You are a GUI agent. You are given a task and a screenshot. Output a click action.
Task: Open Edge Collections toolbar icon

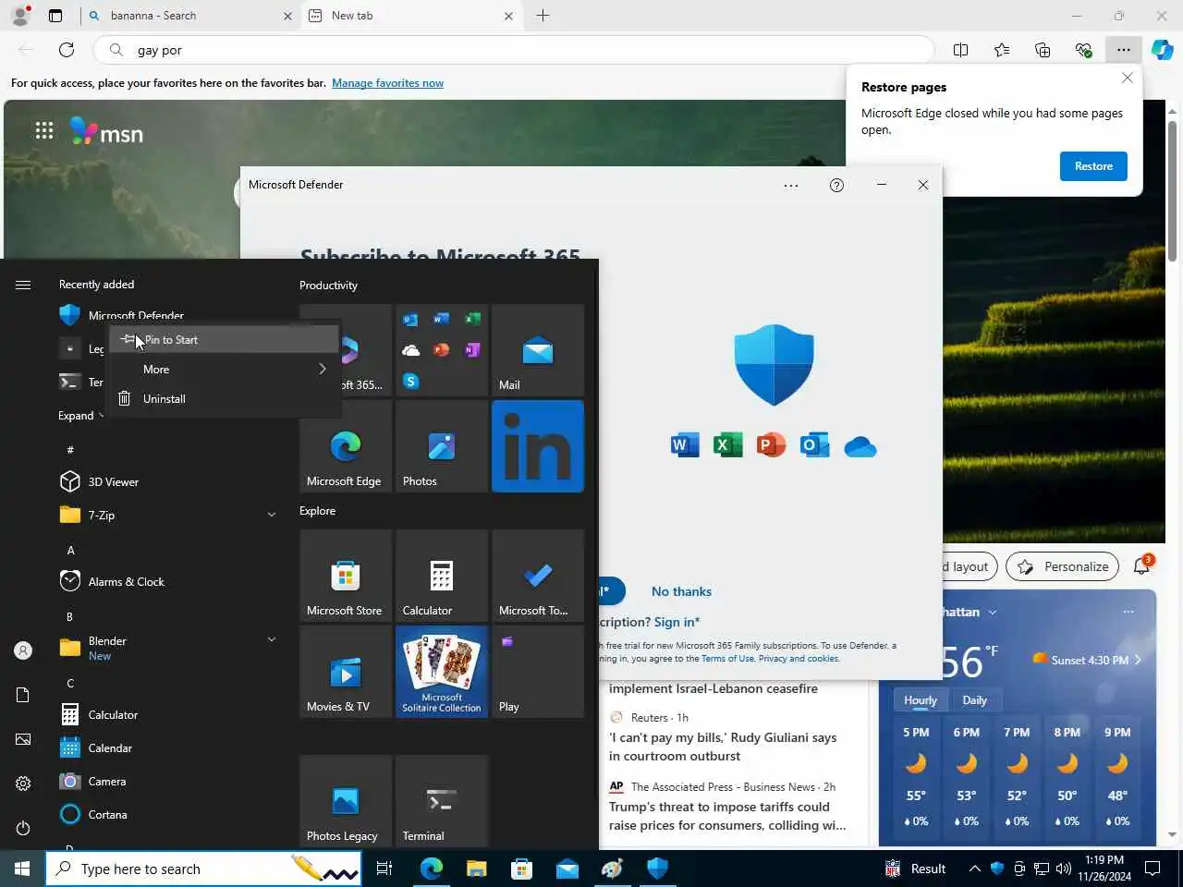click(1043, 50)
